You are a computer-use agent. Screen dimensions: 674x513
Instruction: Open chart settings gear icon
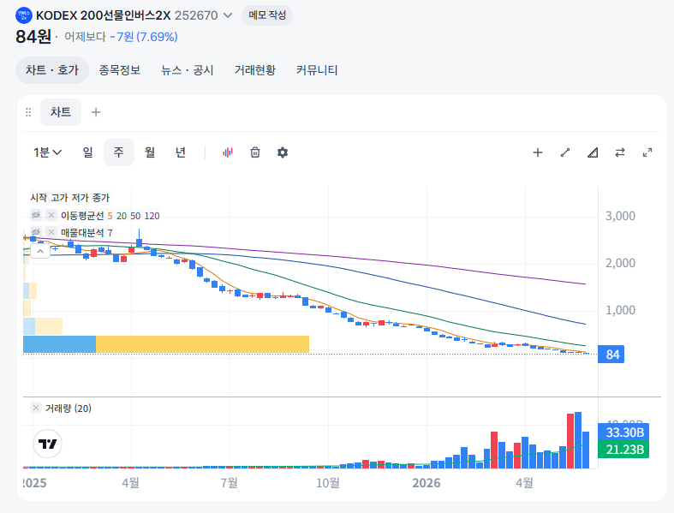point(283,152)
